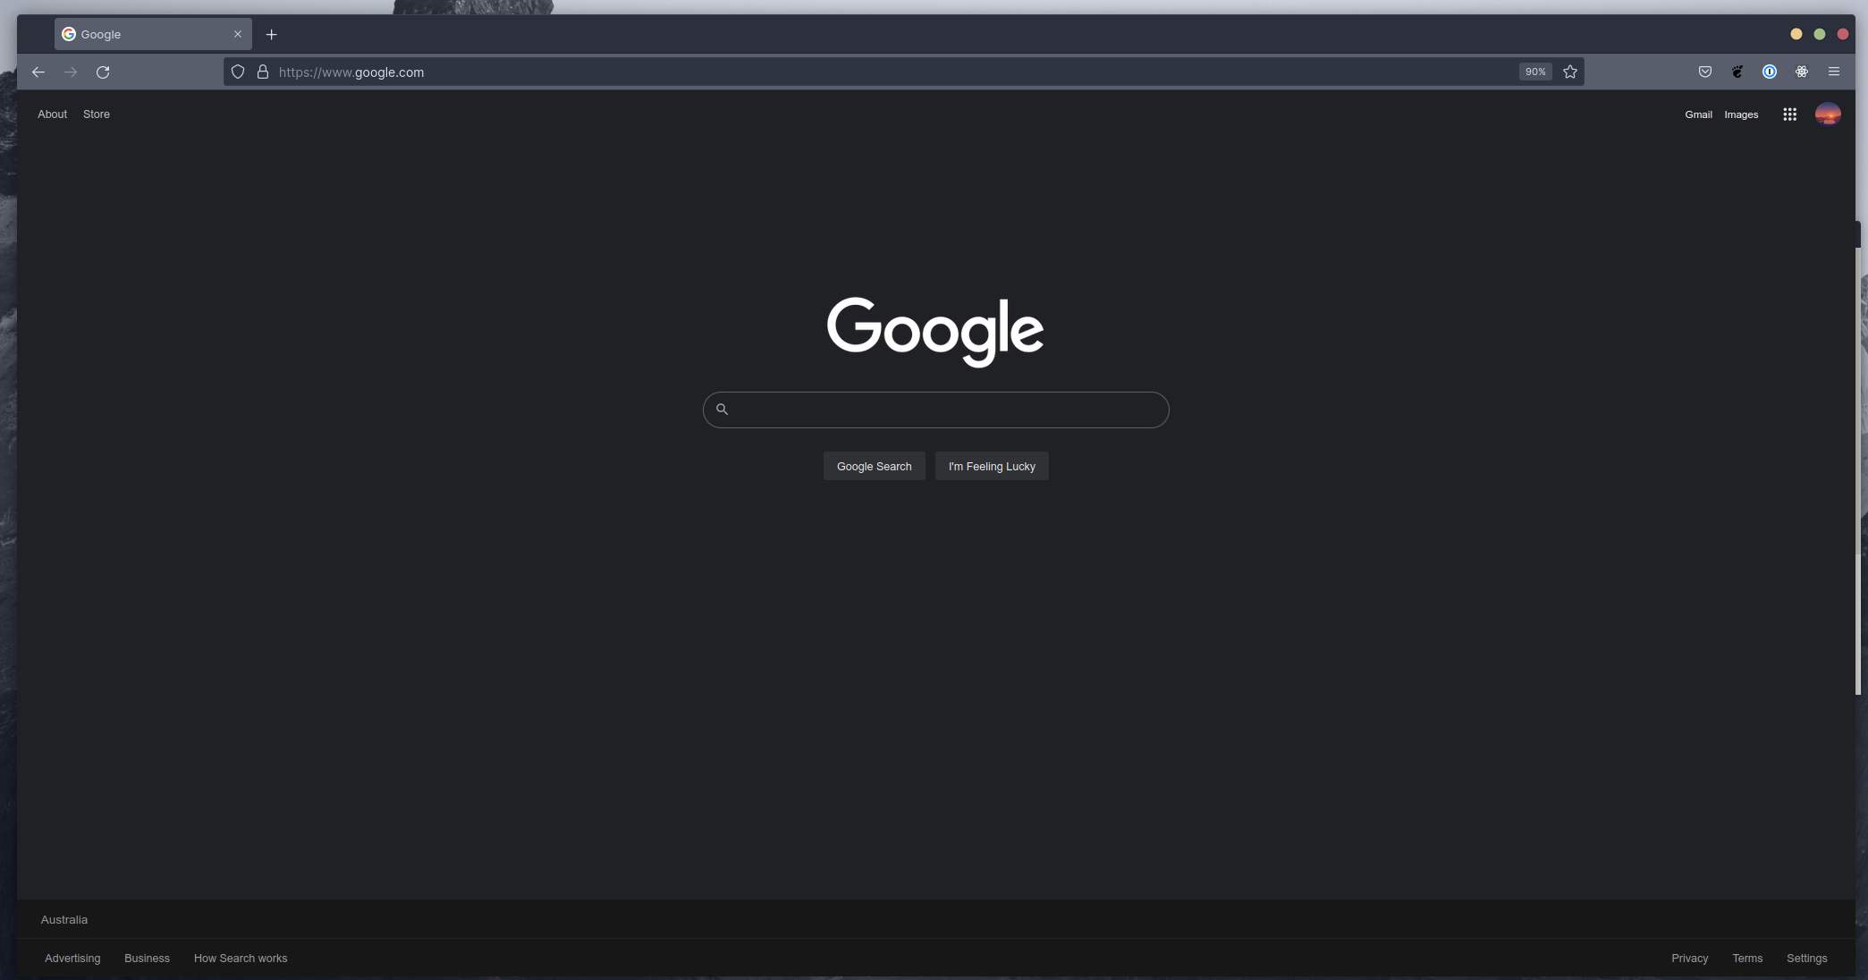Save page to Pocket
Viewport: 1868px width, 980px height.
point(1704,72)
